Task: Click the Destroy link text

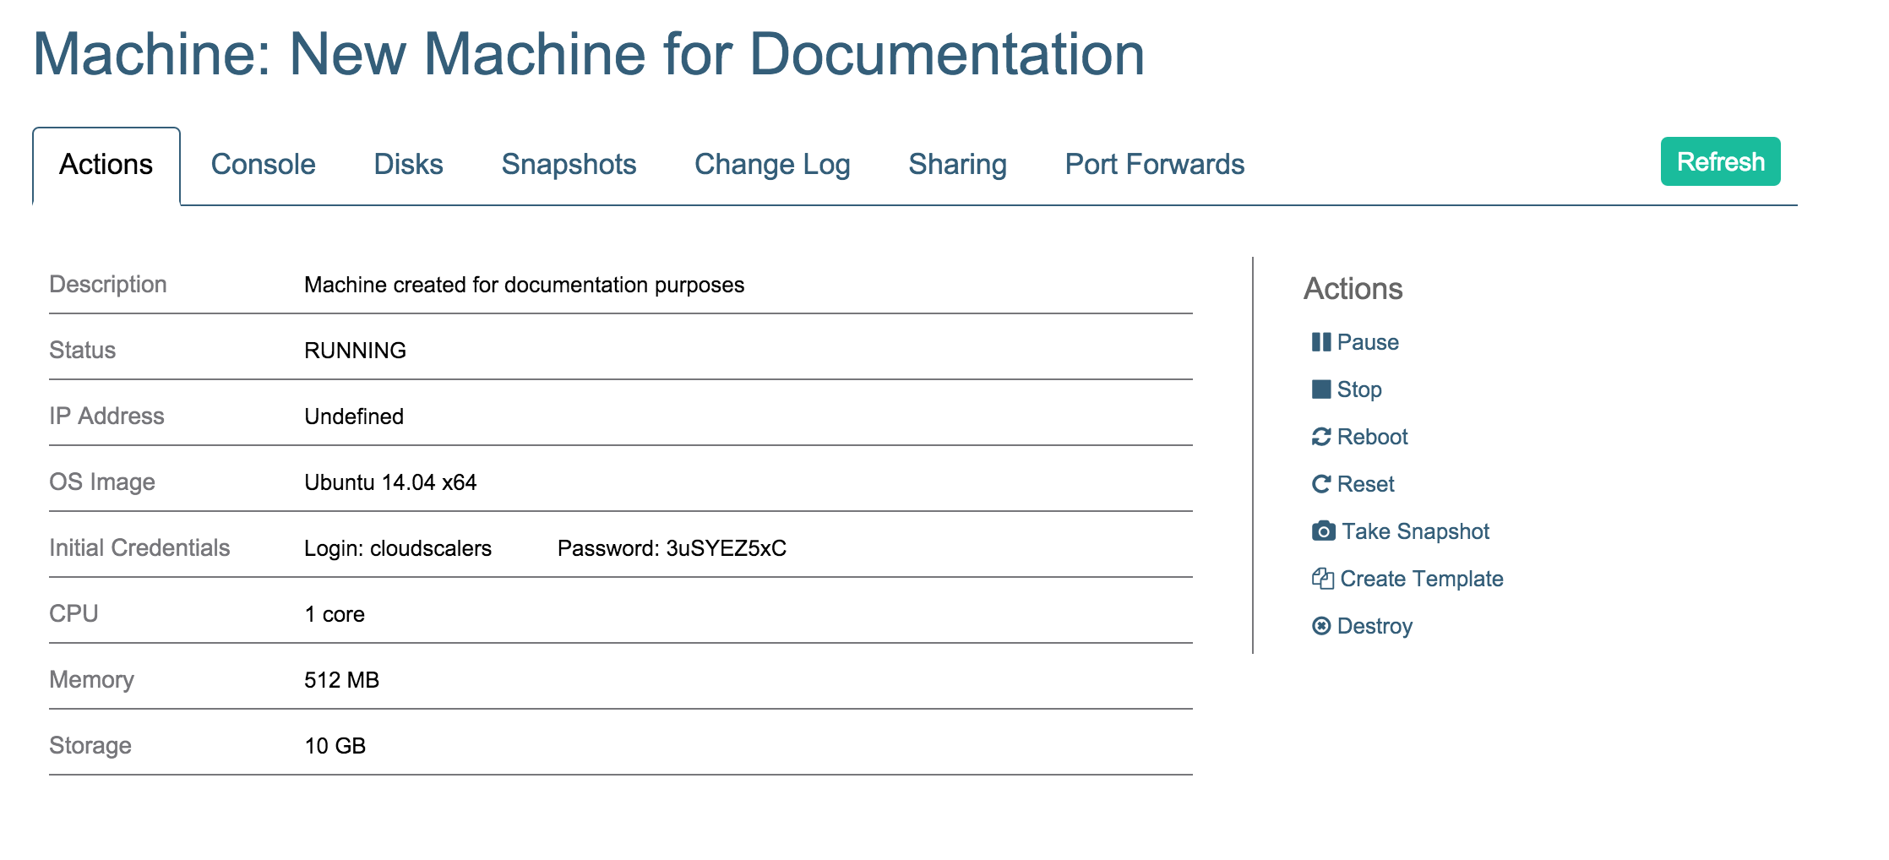Action: [1375, 626]
